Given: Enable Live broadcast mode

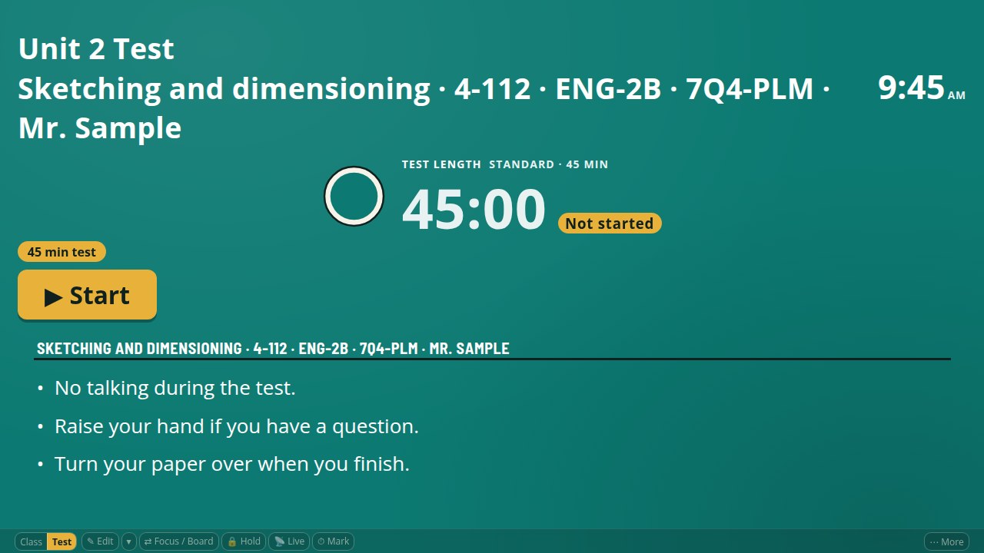Looking at the screenshot, I should pos(290,541).
